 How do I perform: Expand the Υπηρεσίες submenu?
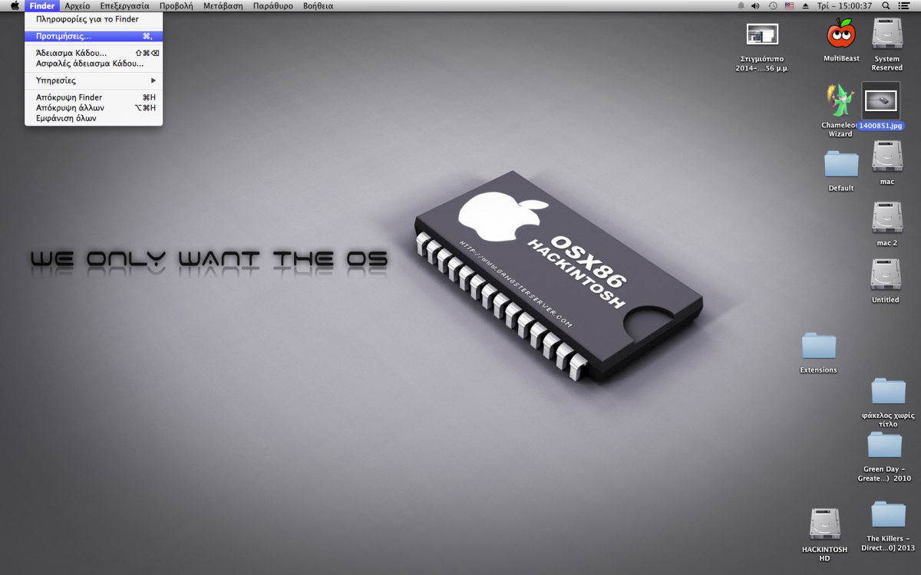point(94,80)
